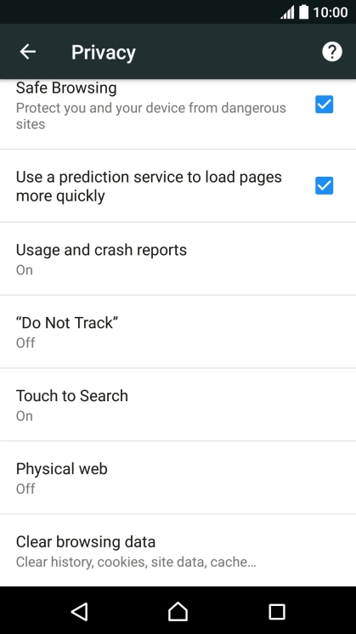Image resolution: width=356 pixels, height=634 pixels.
Task: Tap the Privacy page title
Action: [x=104, y=53]
